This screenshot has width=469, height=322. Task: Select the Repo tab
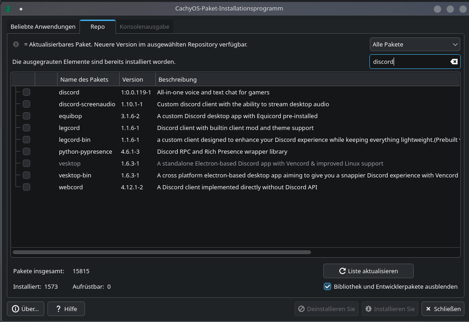[x=97, y=26]
